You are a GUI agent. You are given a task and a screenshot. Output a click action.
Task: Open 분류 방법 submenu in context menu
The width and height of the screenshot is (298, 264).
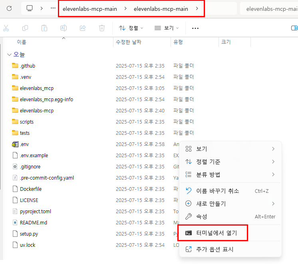[230, 174]
